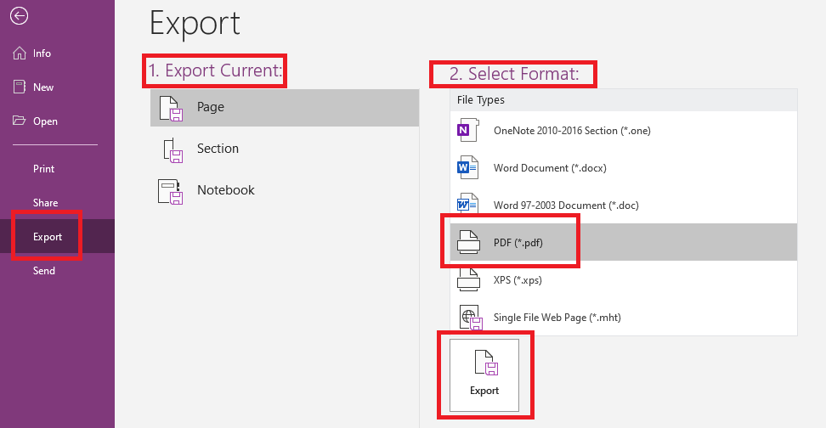Viewport: 826px width, 428px height.
Task: Pick the Notebook label under Export Current
Action: 225,190
